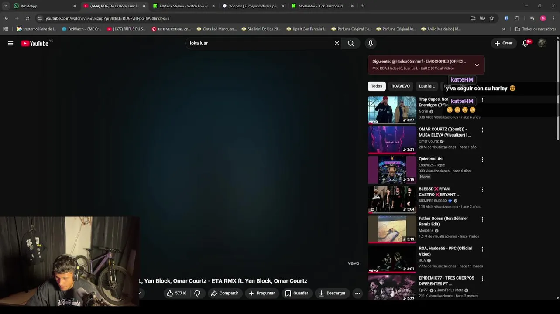Open Todos los marcadores folder

pos(535,29)
